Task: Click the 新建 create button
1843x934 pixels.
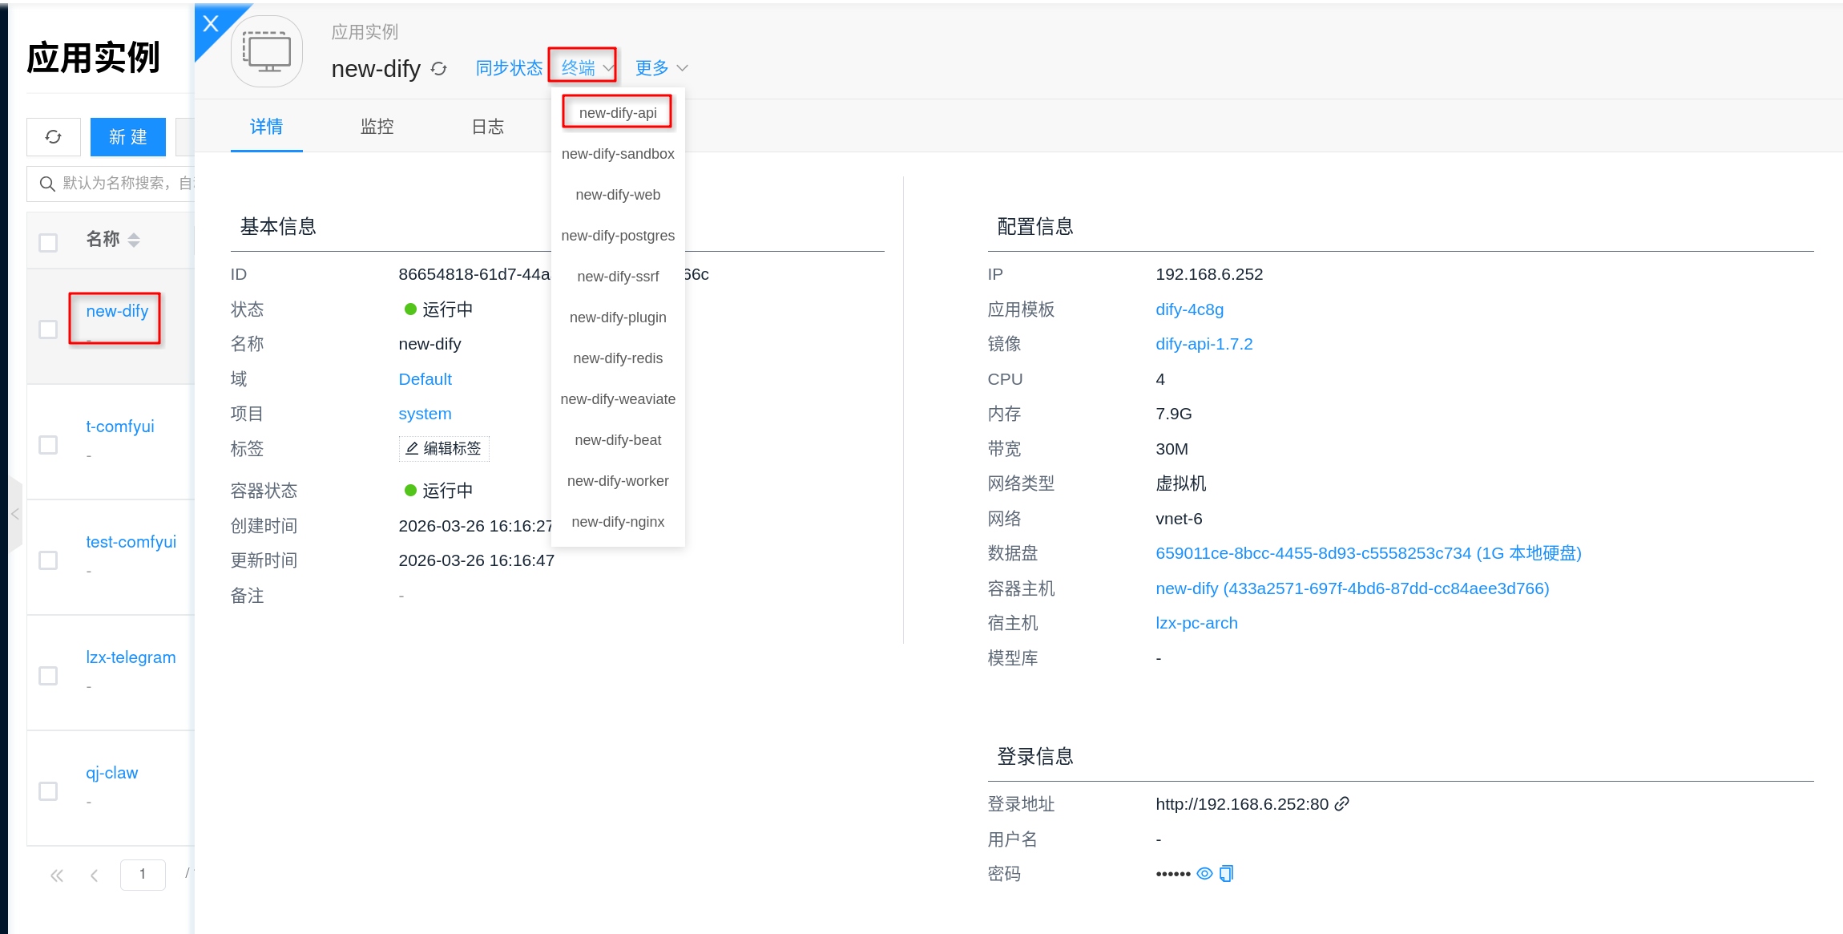Action: point(128,137)
